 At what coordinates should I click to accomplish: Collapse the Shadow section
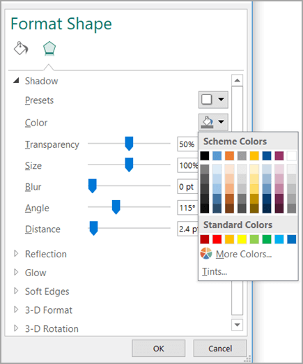coord(16,81)
